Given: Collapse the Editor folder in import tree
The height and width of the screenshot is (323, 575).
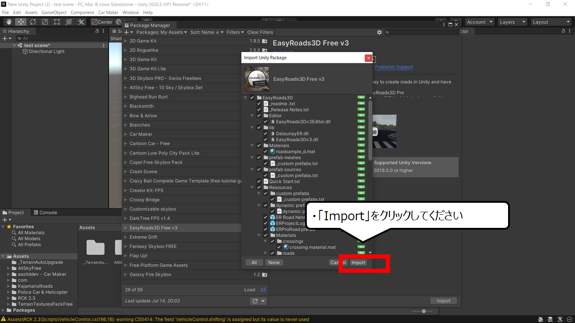Looking at the screenshot, I should point(252,116).
